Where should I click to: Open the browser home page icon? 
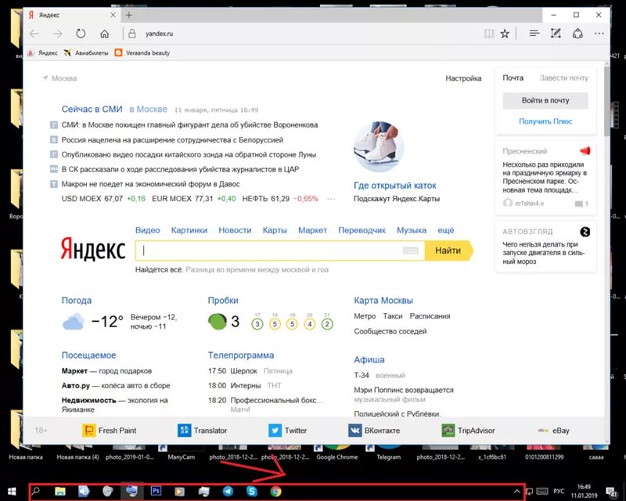[105, 34]
